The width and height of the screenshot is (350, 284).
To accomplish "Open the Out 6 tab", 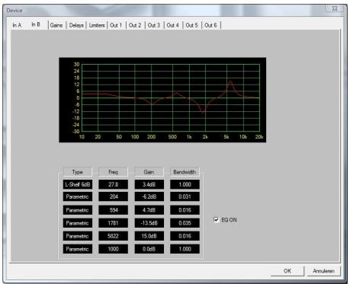I will click(x=210, y=25).
